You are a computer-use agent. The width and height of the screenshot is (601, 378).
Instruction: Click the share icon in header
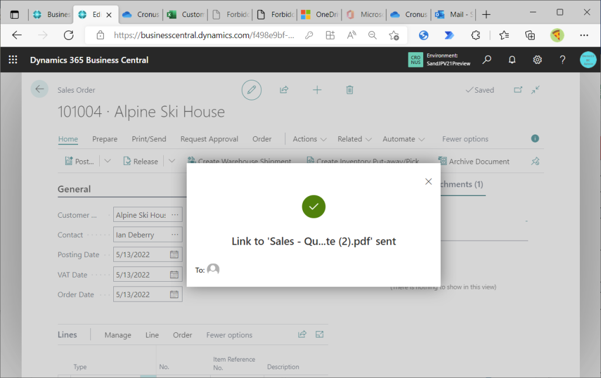(284, 90)
